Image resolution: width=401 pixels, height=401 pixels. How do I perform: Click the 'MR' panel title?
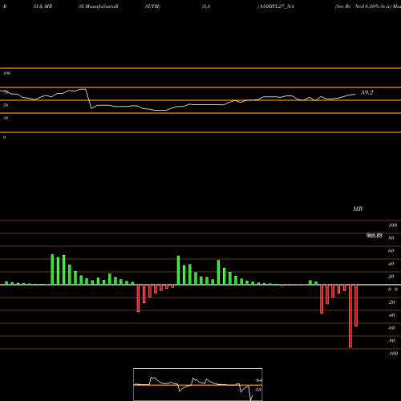(358, 209)
